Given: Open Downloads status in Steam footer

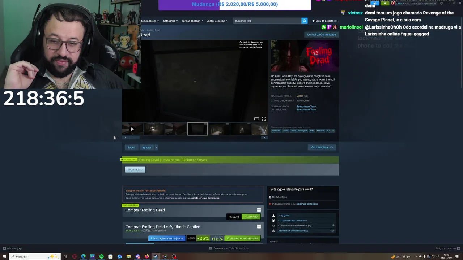Looking at the screenshot, I should [229, 248].
